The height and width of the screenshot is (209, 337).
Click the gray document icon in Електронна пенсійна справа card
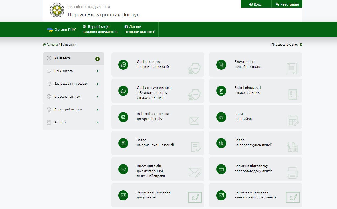pos(292,68)
